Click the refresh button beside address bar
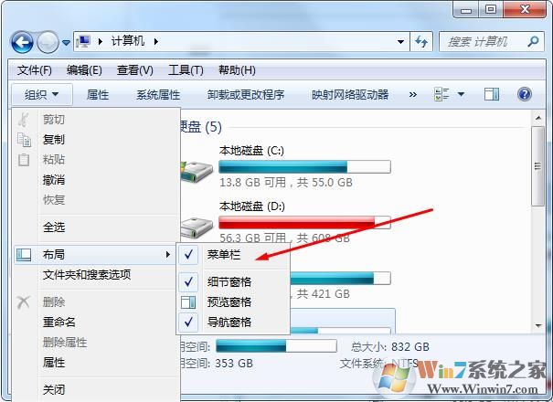Viewport: 553px width, 402px height. tap(421, 42)
